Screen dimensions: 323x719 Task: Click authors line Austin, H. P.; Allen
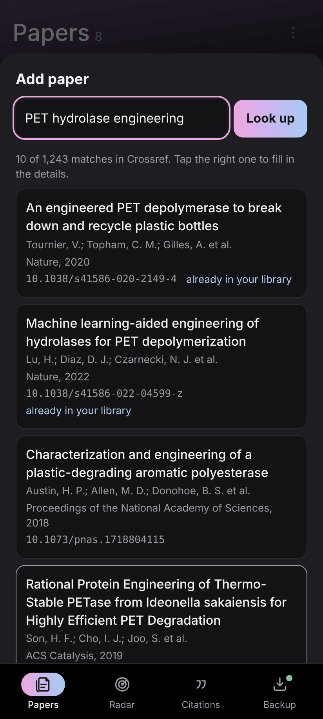138,491
